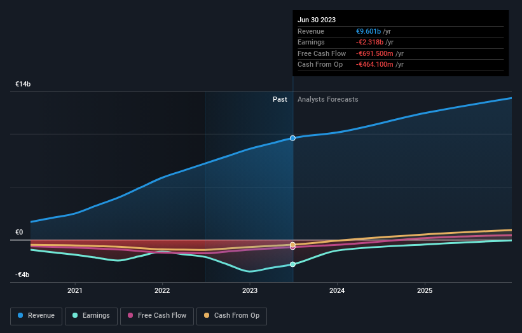Click the Analysts Forecasts label
The height and width of the screenshot is (333, 522).
tap(328, 100)
